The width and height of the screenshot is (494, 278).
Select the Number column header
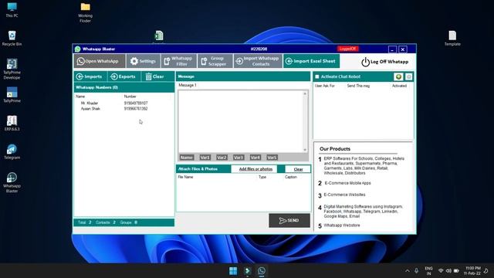130,97
